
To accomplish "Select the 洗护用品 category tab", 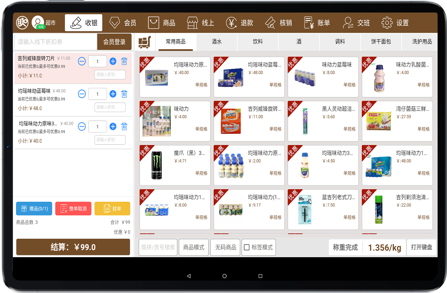I will 420,42.
